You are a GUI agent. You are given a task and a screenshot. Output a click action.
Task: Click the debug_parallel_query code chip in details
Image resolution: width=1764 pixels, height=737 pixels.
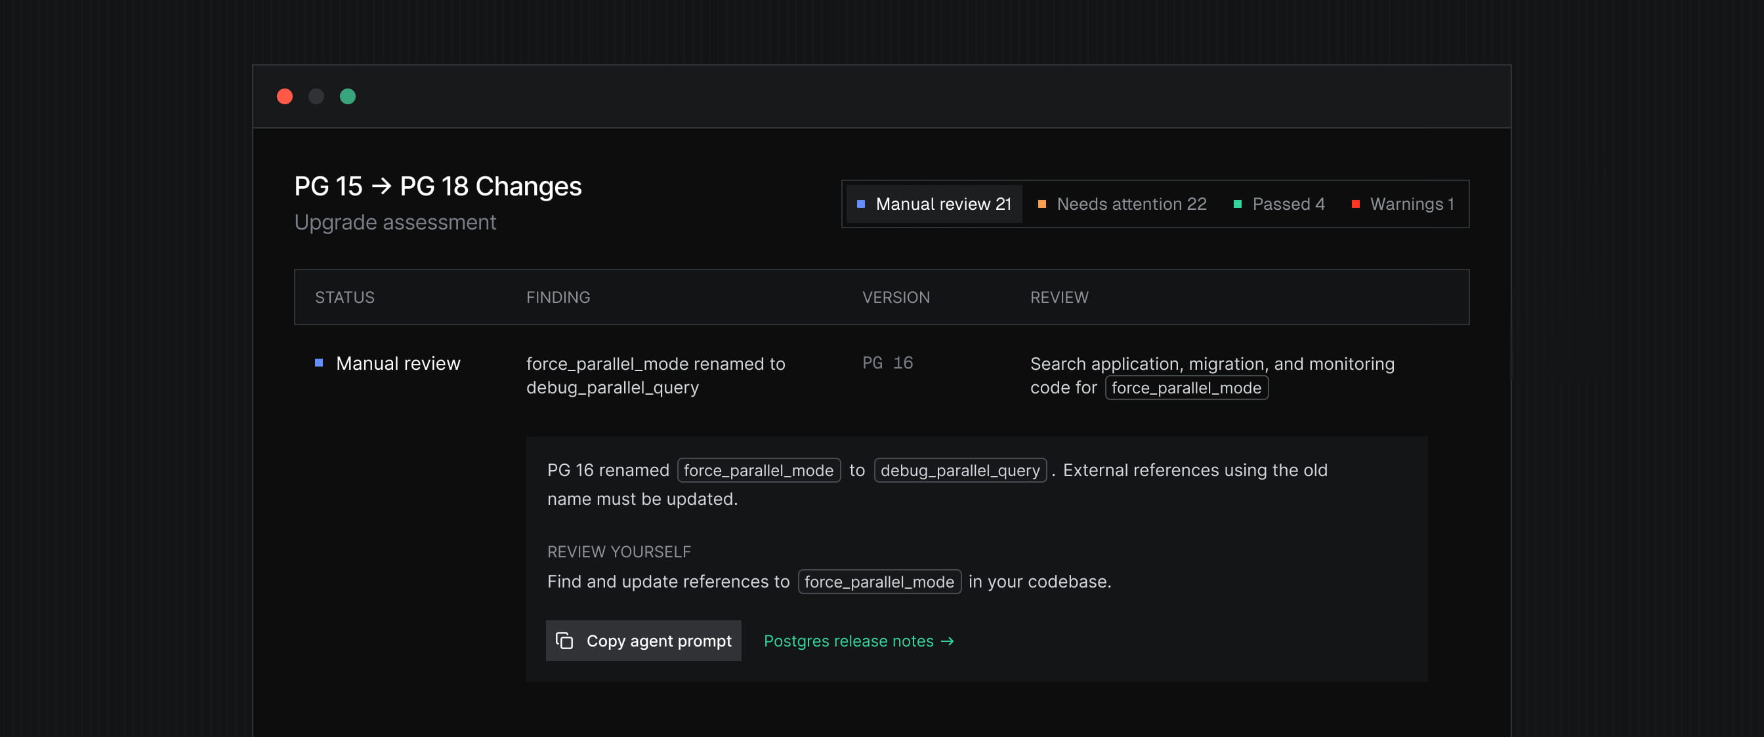click(x=960, y=470)
